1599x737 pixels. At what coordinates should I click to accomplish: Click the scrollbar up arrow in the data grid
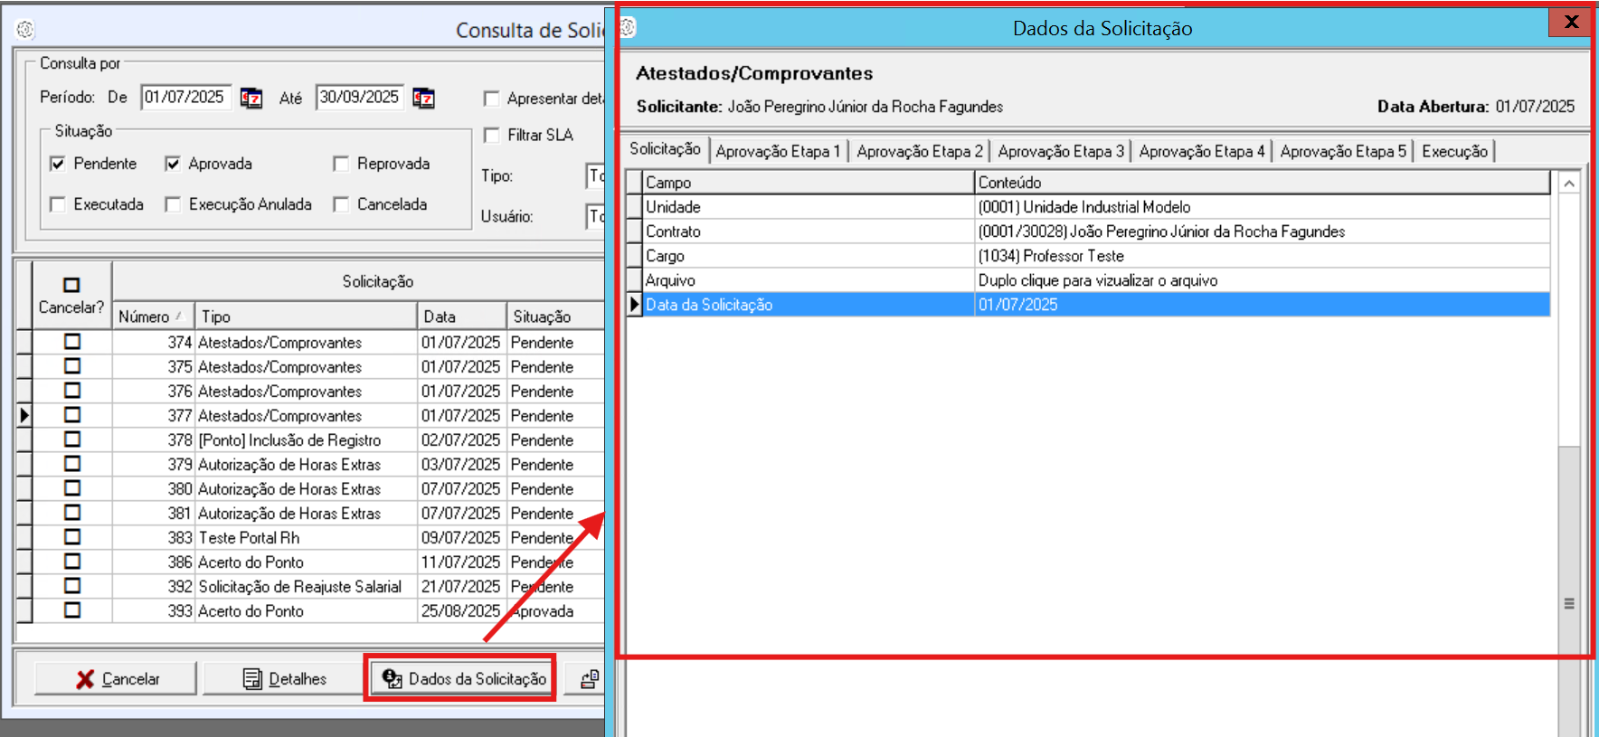(1569, 184)
